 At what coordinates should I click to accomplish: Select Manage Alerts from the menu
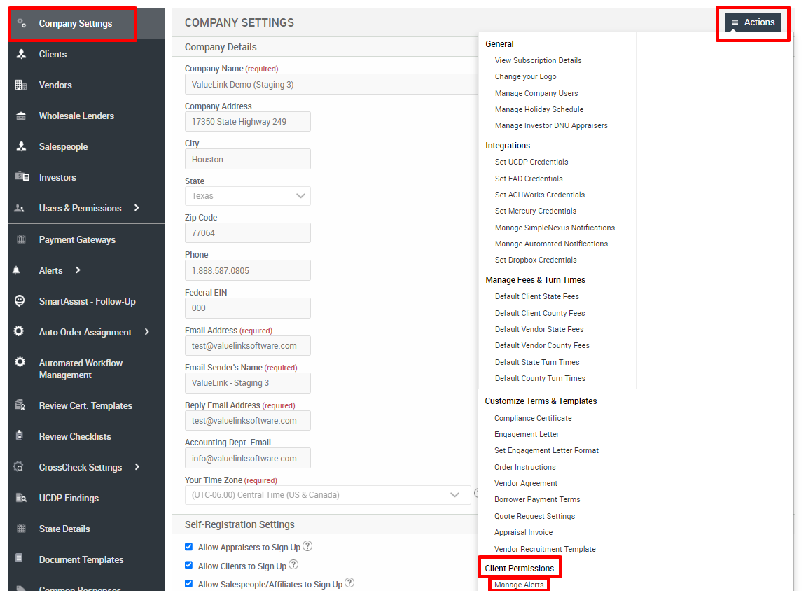tap(518, 583)
